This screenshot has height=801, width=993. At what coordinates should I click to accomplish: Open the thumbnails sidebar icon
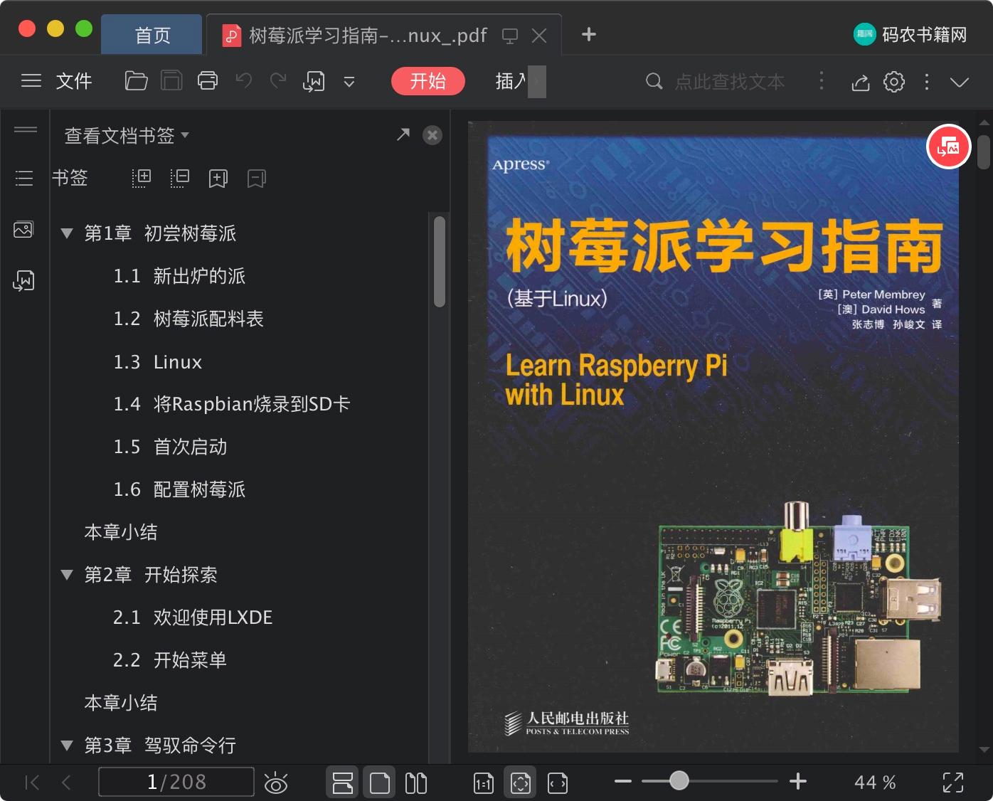pos(23,230)
